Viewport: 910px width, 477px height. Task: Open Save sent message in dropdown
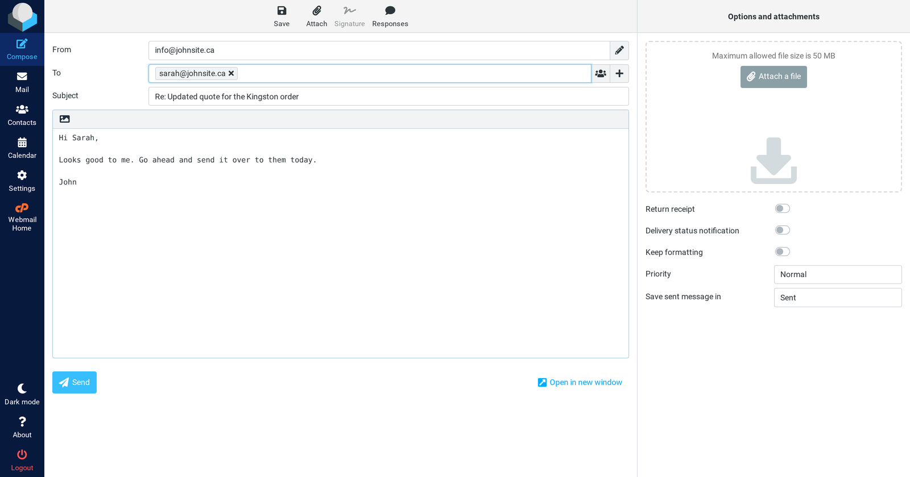[838, 298]
